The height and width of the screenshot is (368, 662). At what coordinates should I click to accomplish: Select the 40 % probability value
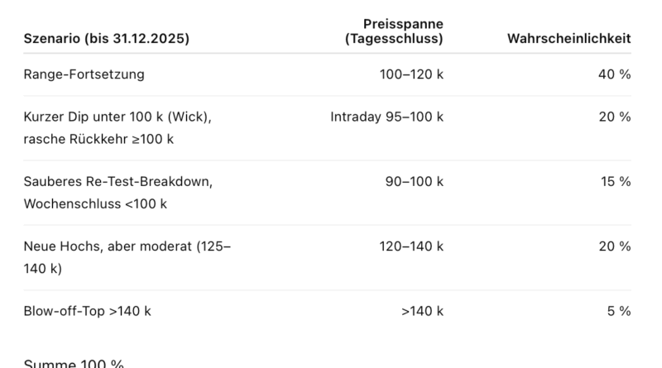pos(614,74)
